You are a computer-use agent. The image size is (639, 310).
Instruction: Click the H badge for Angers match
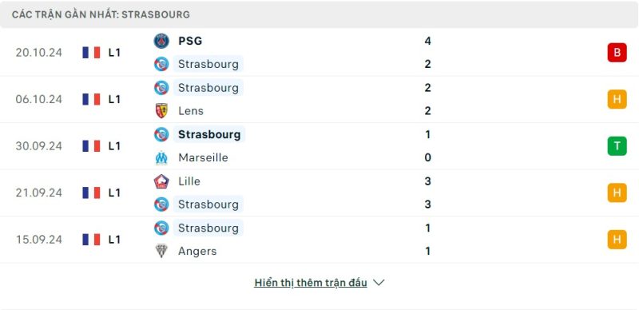pos(617,239)
